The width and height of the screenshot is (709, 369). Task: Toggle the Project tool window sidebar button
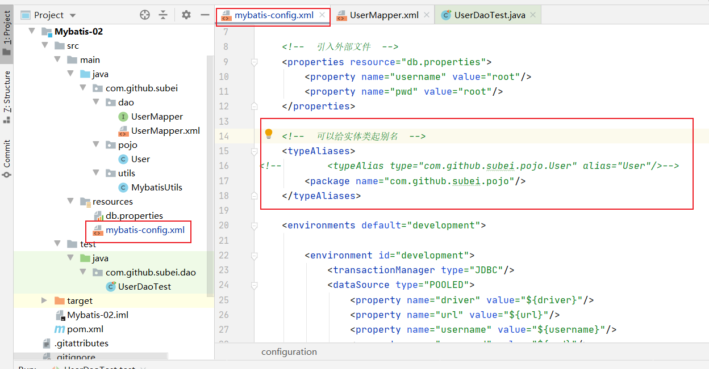(7, 31)
